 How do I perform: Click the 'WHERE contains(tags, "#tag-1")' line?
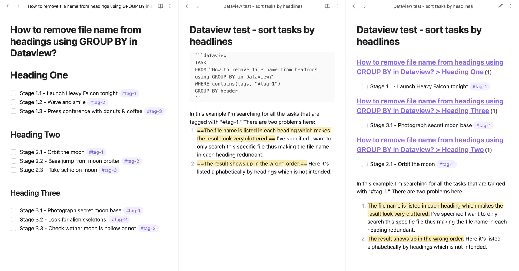[237, 84]
